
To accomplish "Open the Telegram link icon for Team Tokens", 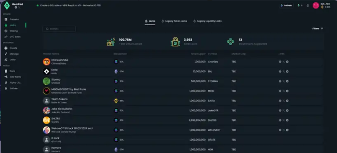I will (x=287, y=101).
